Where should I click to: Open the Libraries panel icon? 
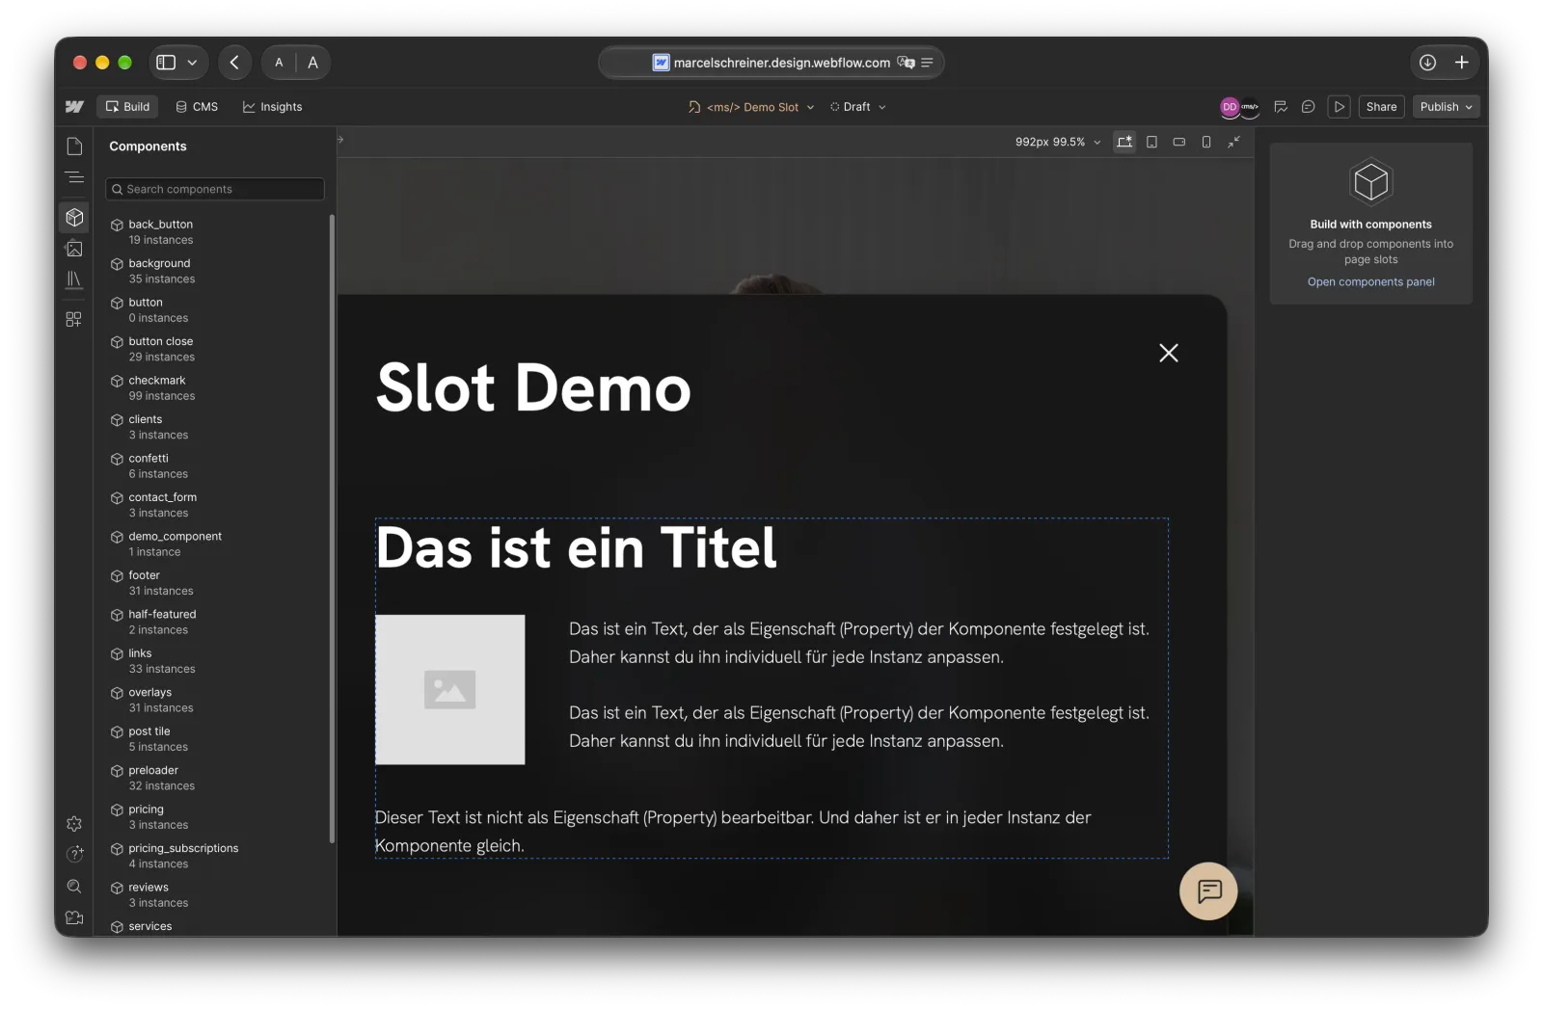(74, 280)
